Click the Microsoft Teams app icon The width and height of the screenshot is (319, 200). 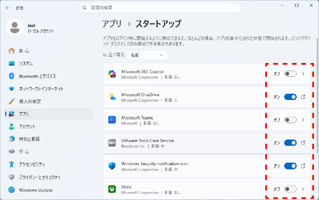tap(112, 120)
